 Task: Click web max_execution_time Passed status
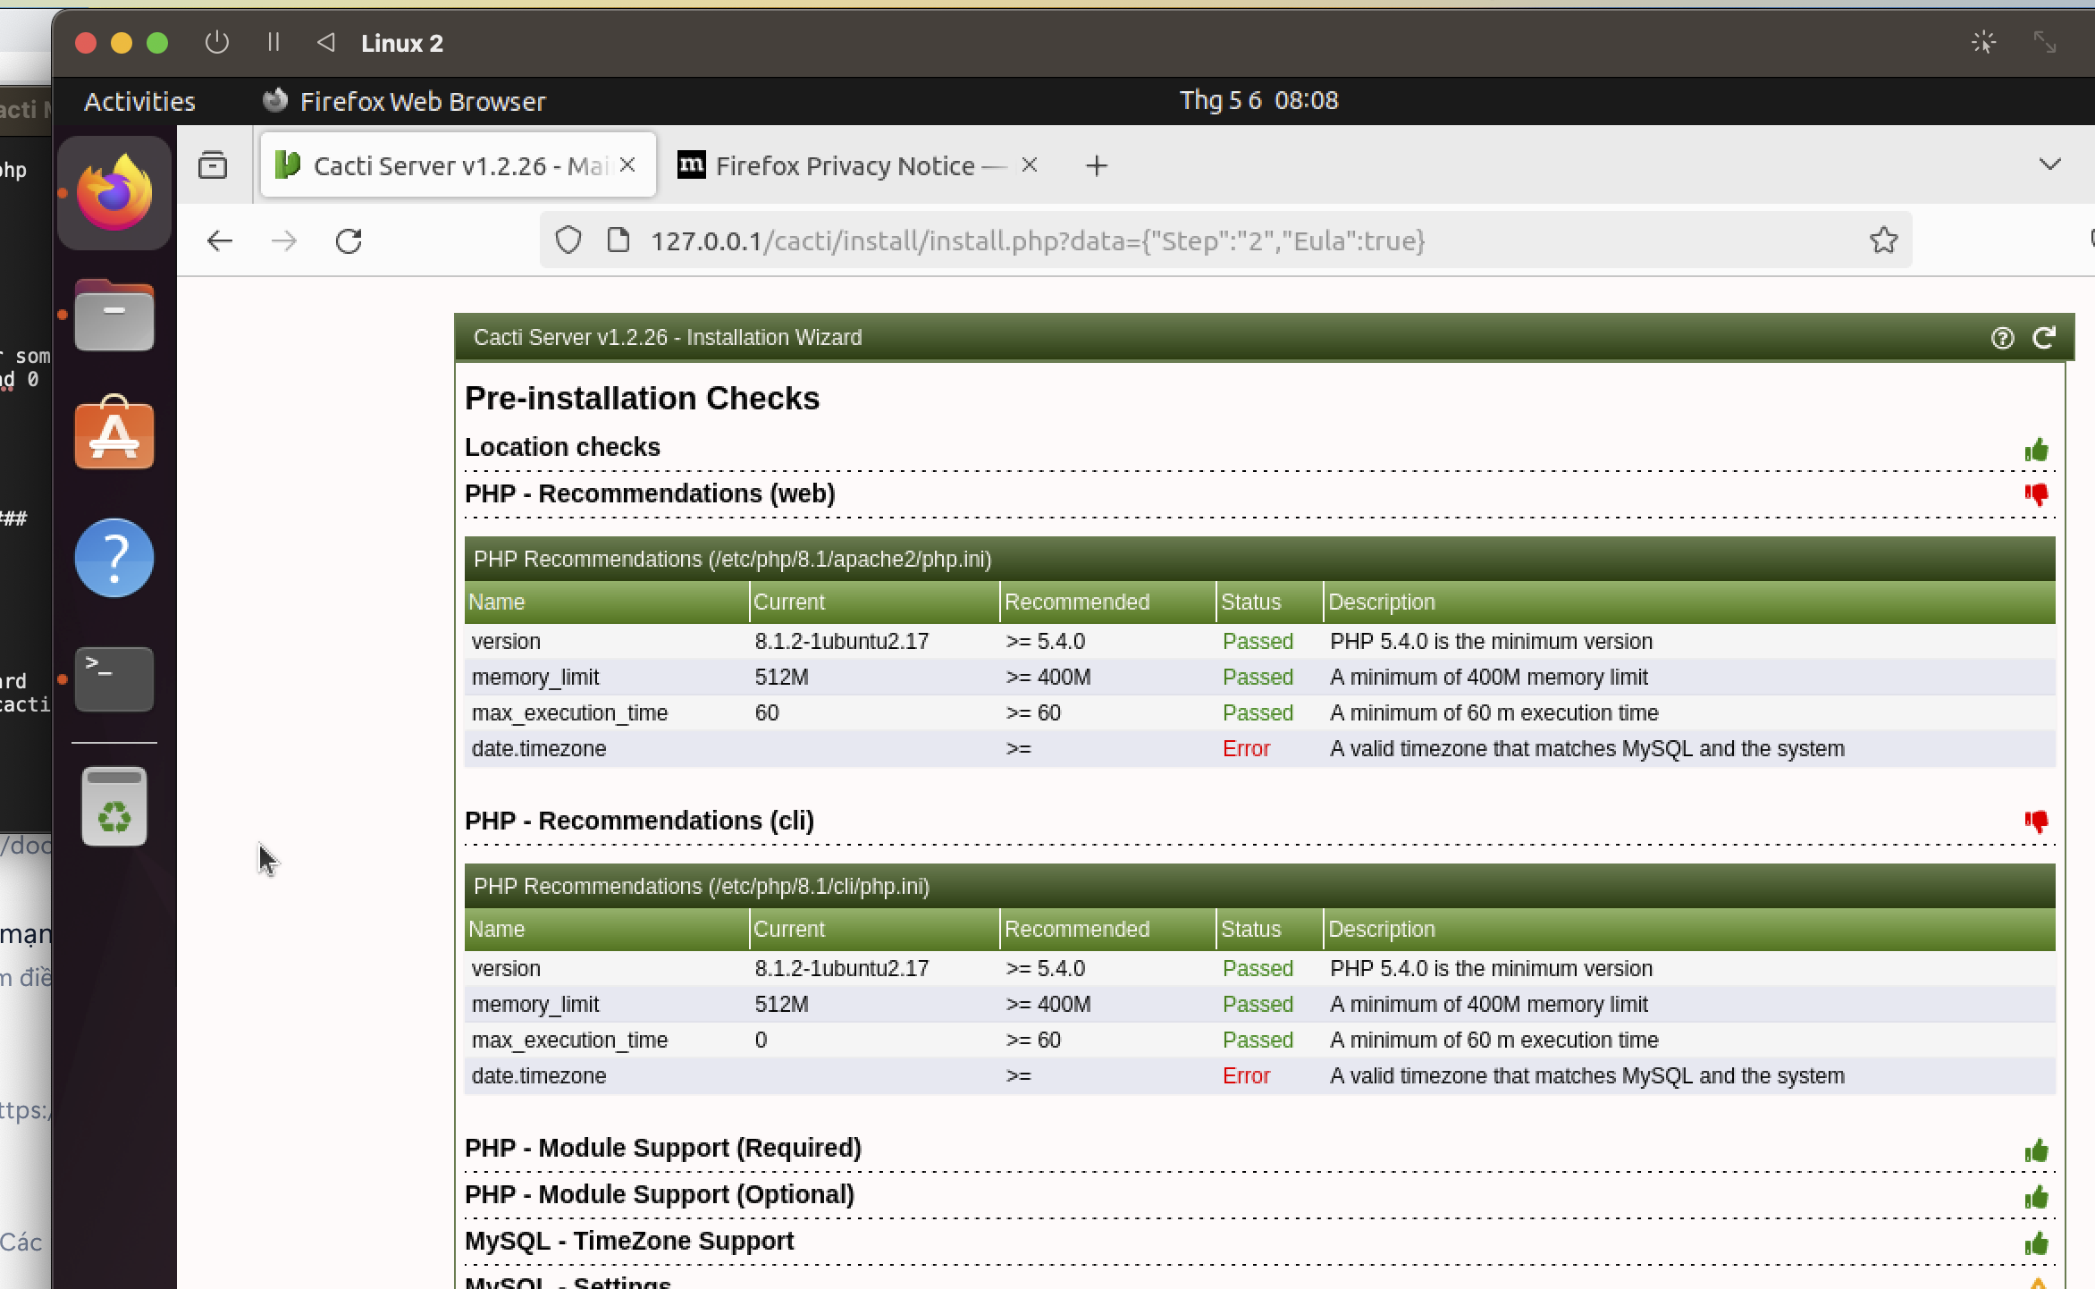pyautogui.click(x=1258, y=712)
